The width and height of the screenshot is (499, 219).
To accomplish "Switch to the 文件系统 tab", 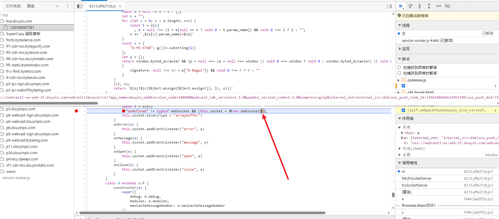I will 13,6.
